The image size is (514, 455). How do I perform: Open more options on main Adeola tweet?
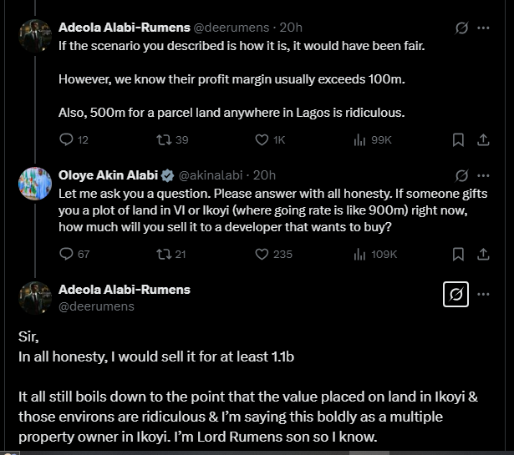pyautogui.click(x=484, y=294)
